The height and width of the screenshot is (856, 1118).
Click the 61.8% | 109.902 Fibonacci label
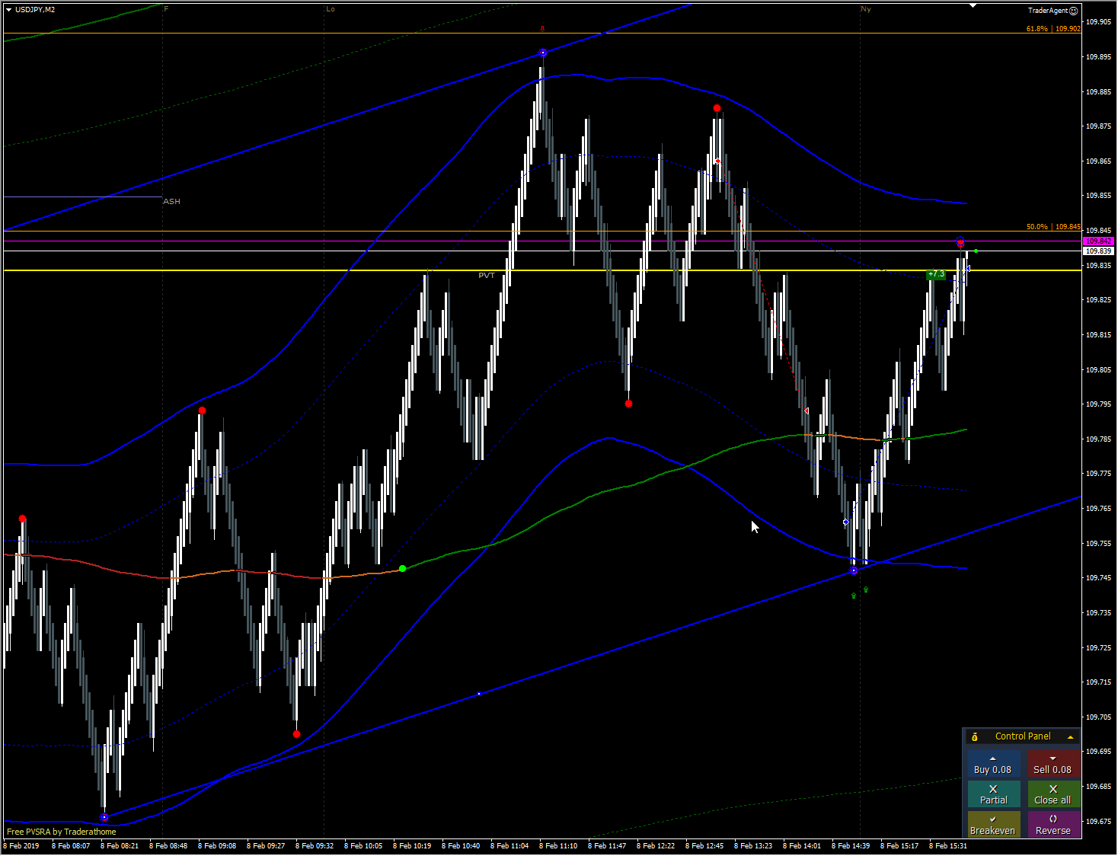pos(1053,29)
